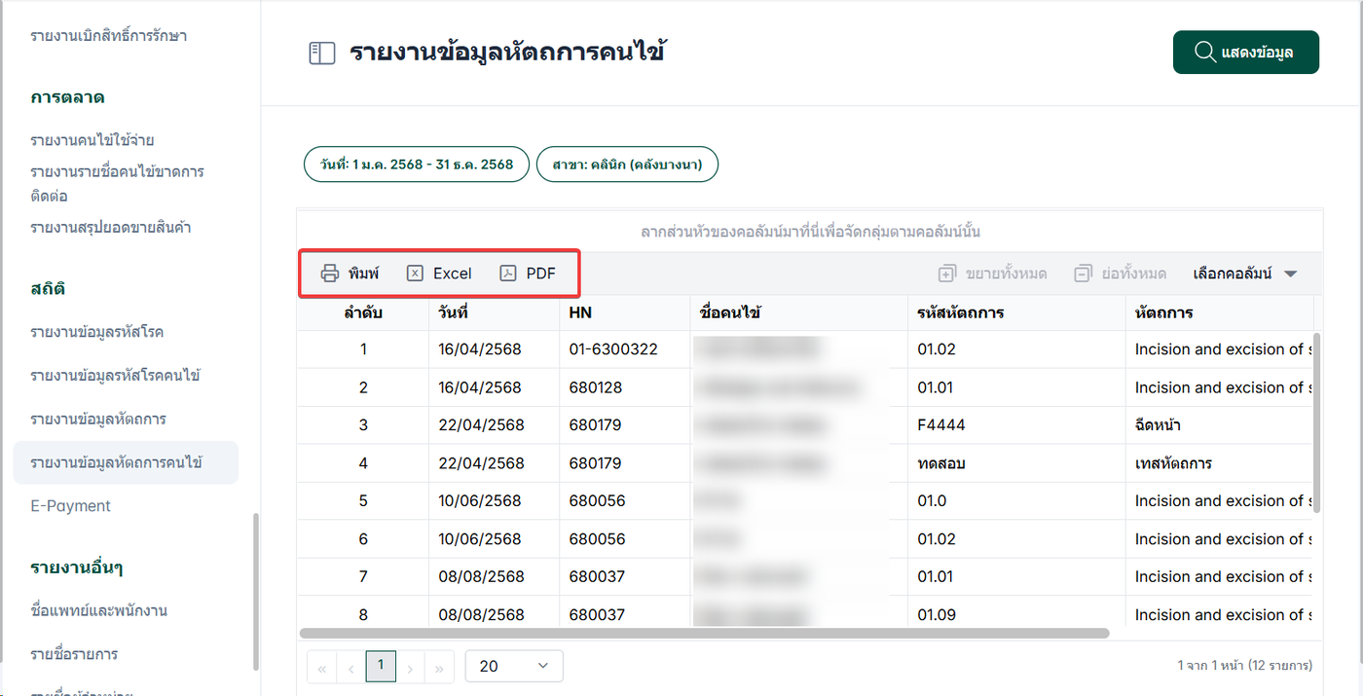The height and width of the screenshot is (696, 1363).
Task: Open รายงานข้อมูลรหัสโรค in the sidebar
Action: [x=96, y=332]
